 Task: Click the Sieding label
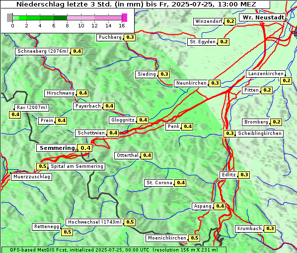click(x=147, y=74)
